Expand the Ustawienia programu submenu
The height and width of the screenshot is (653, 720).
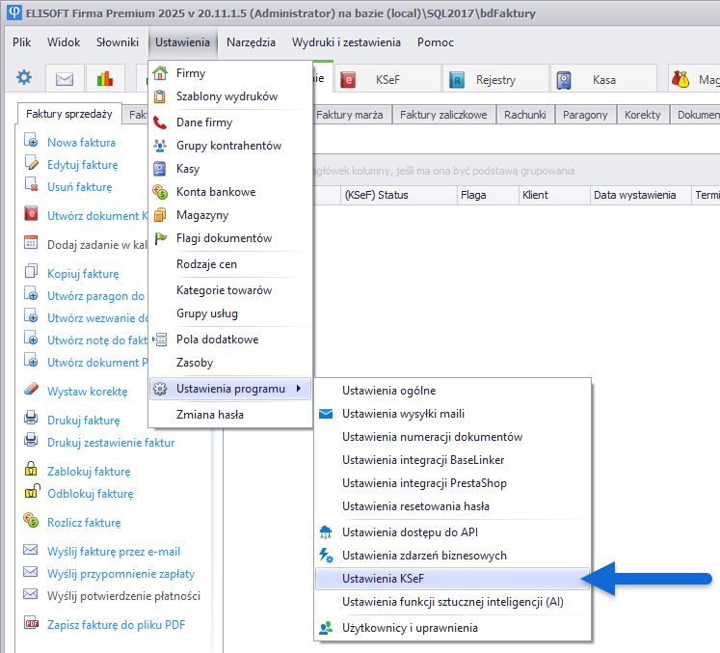click(x=229, y=389)
